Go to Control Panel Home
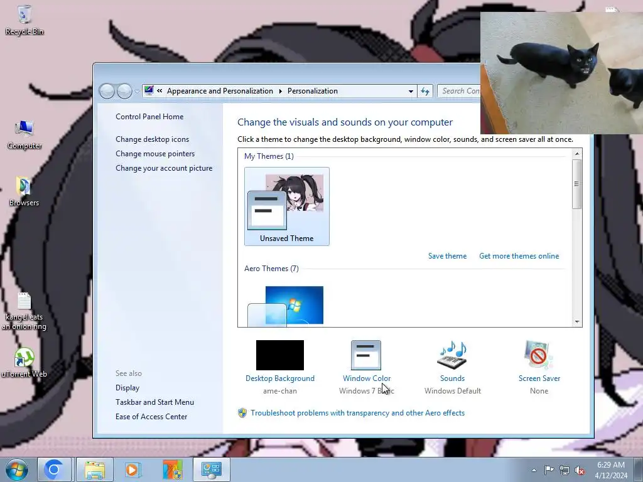 pos(149,117)
